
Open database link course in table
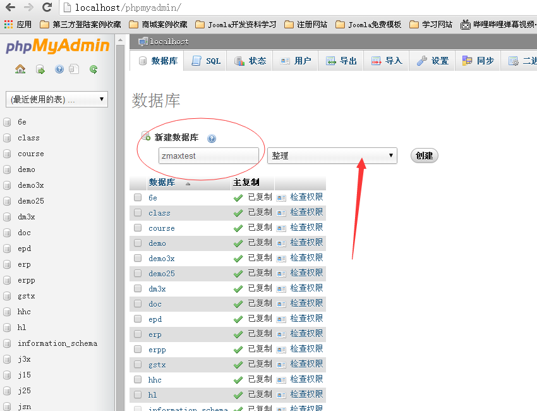coord(162,228)
